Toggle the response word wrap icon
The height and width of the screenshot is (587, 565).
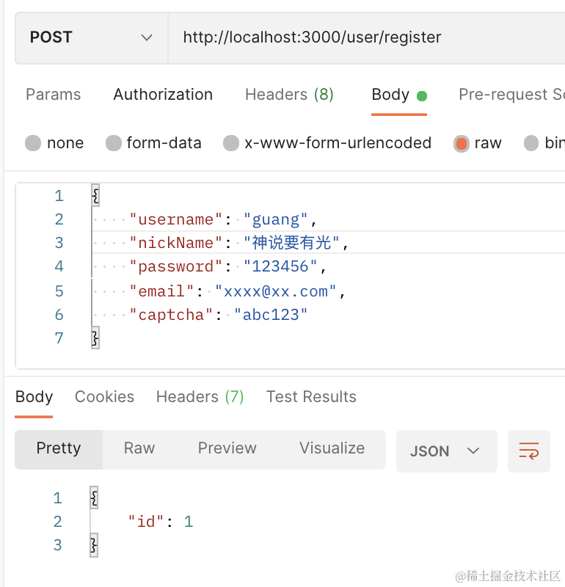pyautogui.click(x=528, y=451)
